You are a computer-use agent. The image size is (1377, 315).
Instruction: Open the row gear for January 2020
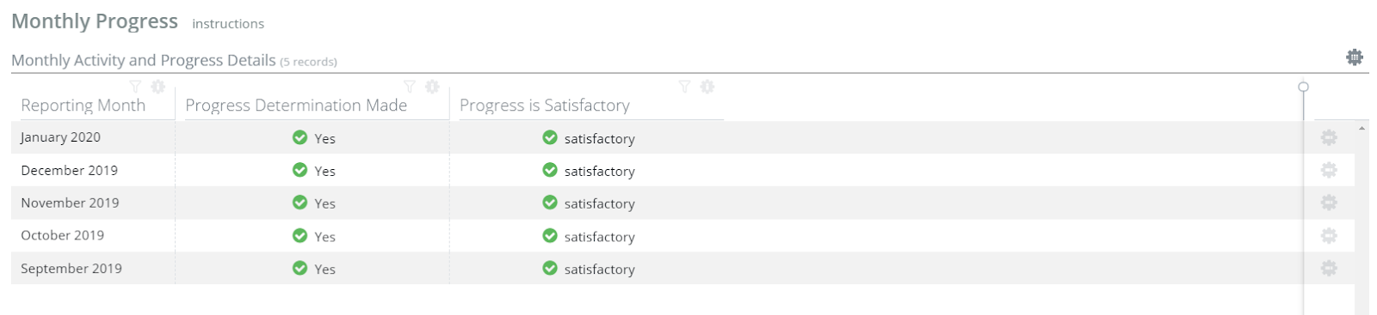(x=1329, y=137)
